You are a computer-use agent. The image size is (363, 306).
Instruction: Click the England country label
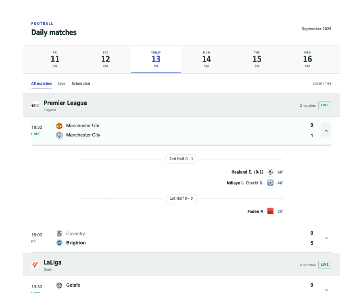tap(50, 110)
